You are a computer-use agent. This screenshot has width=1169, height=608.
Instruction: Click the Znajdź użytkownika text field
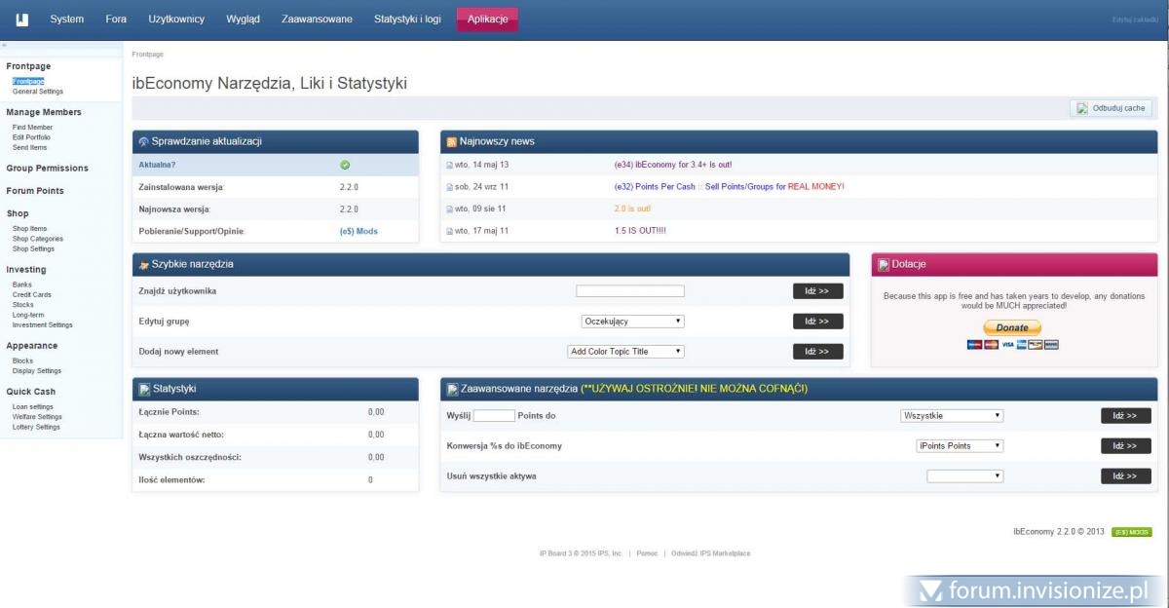[x=629, y=290]
